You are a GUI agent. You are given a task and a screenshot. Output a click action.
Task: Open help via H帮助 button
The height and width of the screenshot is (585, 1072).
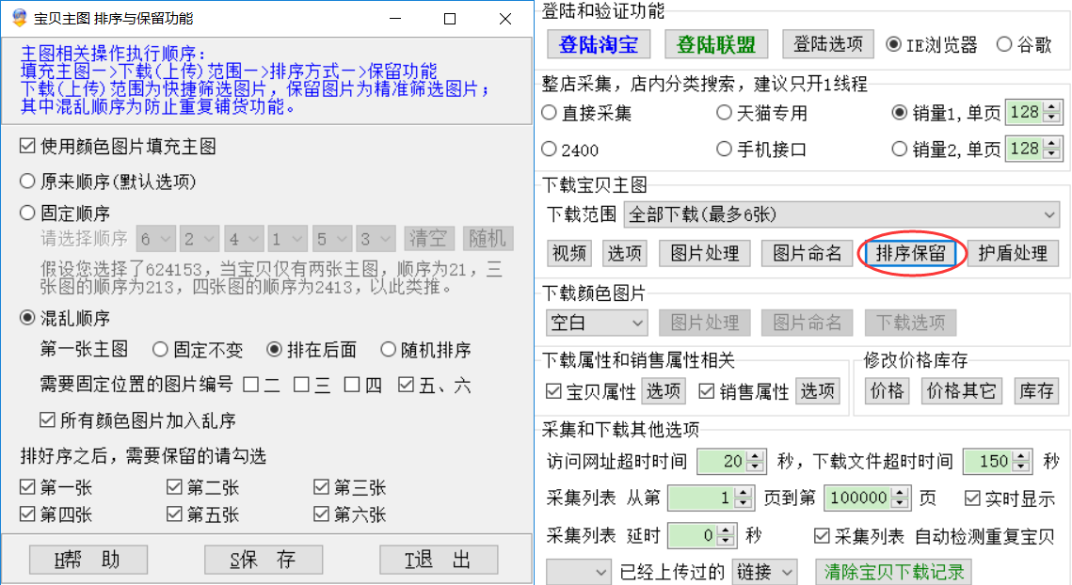point(88,560)
